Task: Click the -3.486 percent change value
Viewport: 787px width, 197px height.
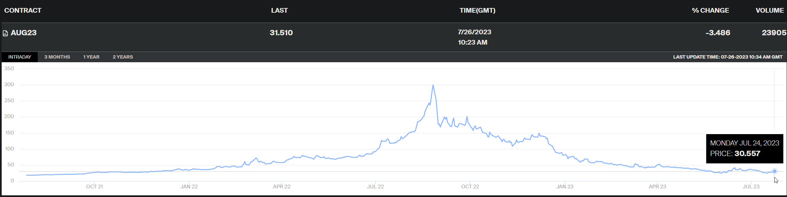Action: coord(718,33)
